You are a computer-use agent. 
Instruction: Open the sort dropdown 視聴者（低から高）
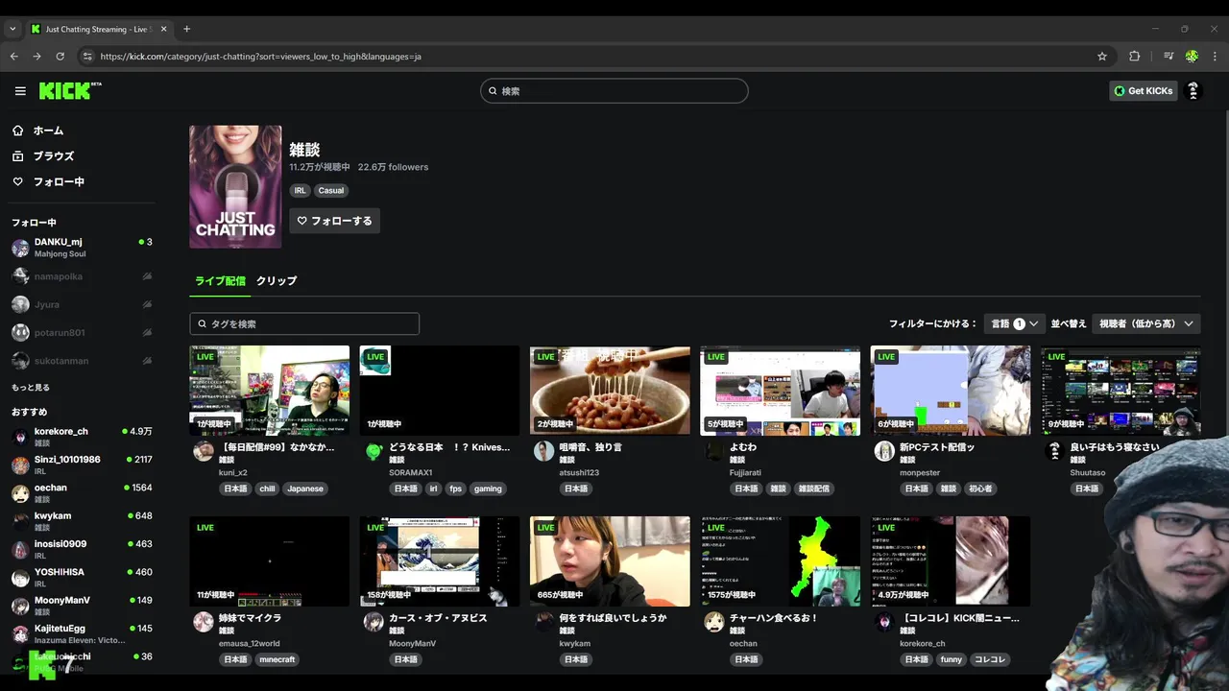click(x=1145, y=324)
